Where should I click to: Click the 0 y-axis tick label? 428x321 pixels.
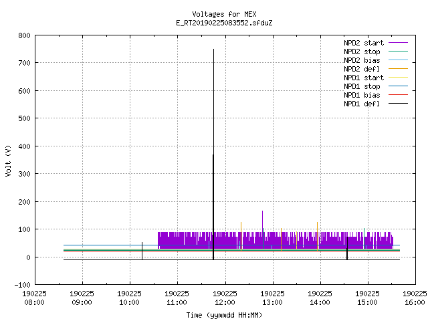pyautogui.click(x=28, y=257)
